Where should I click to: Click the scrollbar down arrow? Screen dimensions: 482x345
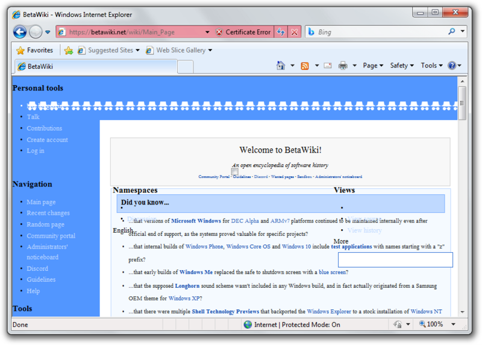click(x=462, y=312)
